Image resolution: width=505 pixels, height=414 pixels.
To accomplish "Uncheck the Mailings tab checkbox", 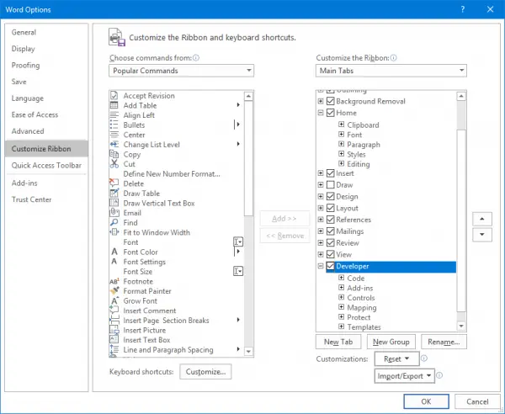I will [x=330, y=231].
